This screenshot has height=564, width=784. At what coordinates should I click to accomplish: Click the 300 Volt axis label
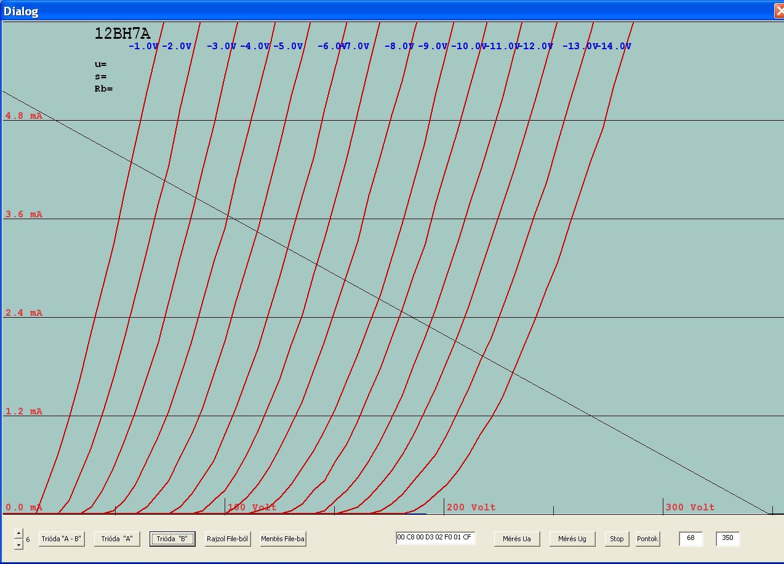690,507
